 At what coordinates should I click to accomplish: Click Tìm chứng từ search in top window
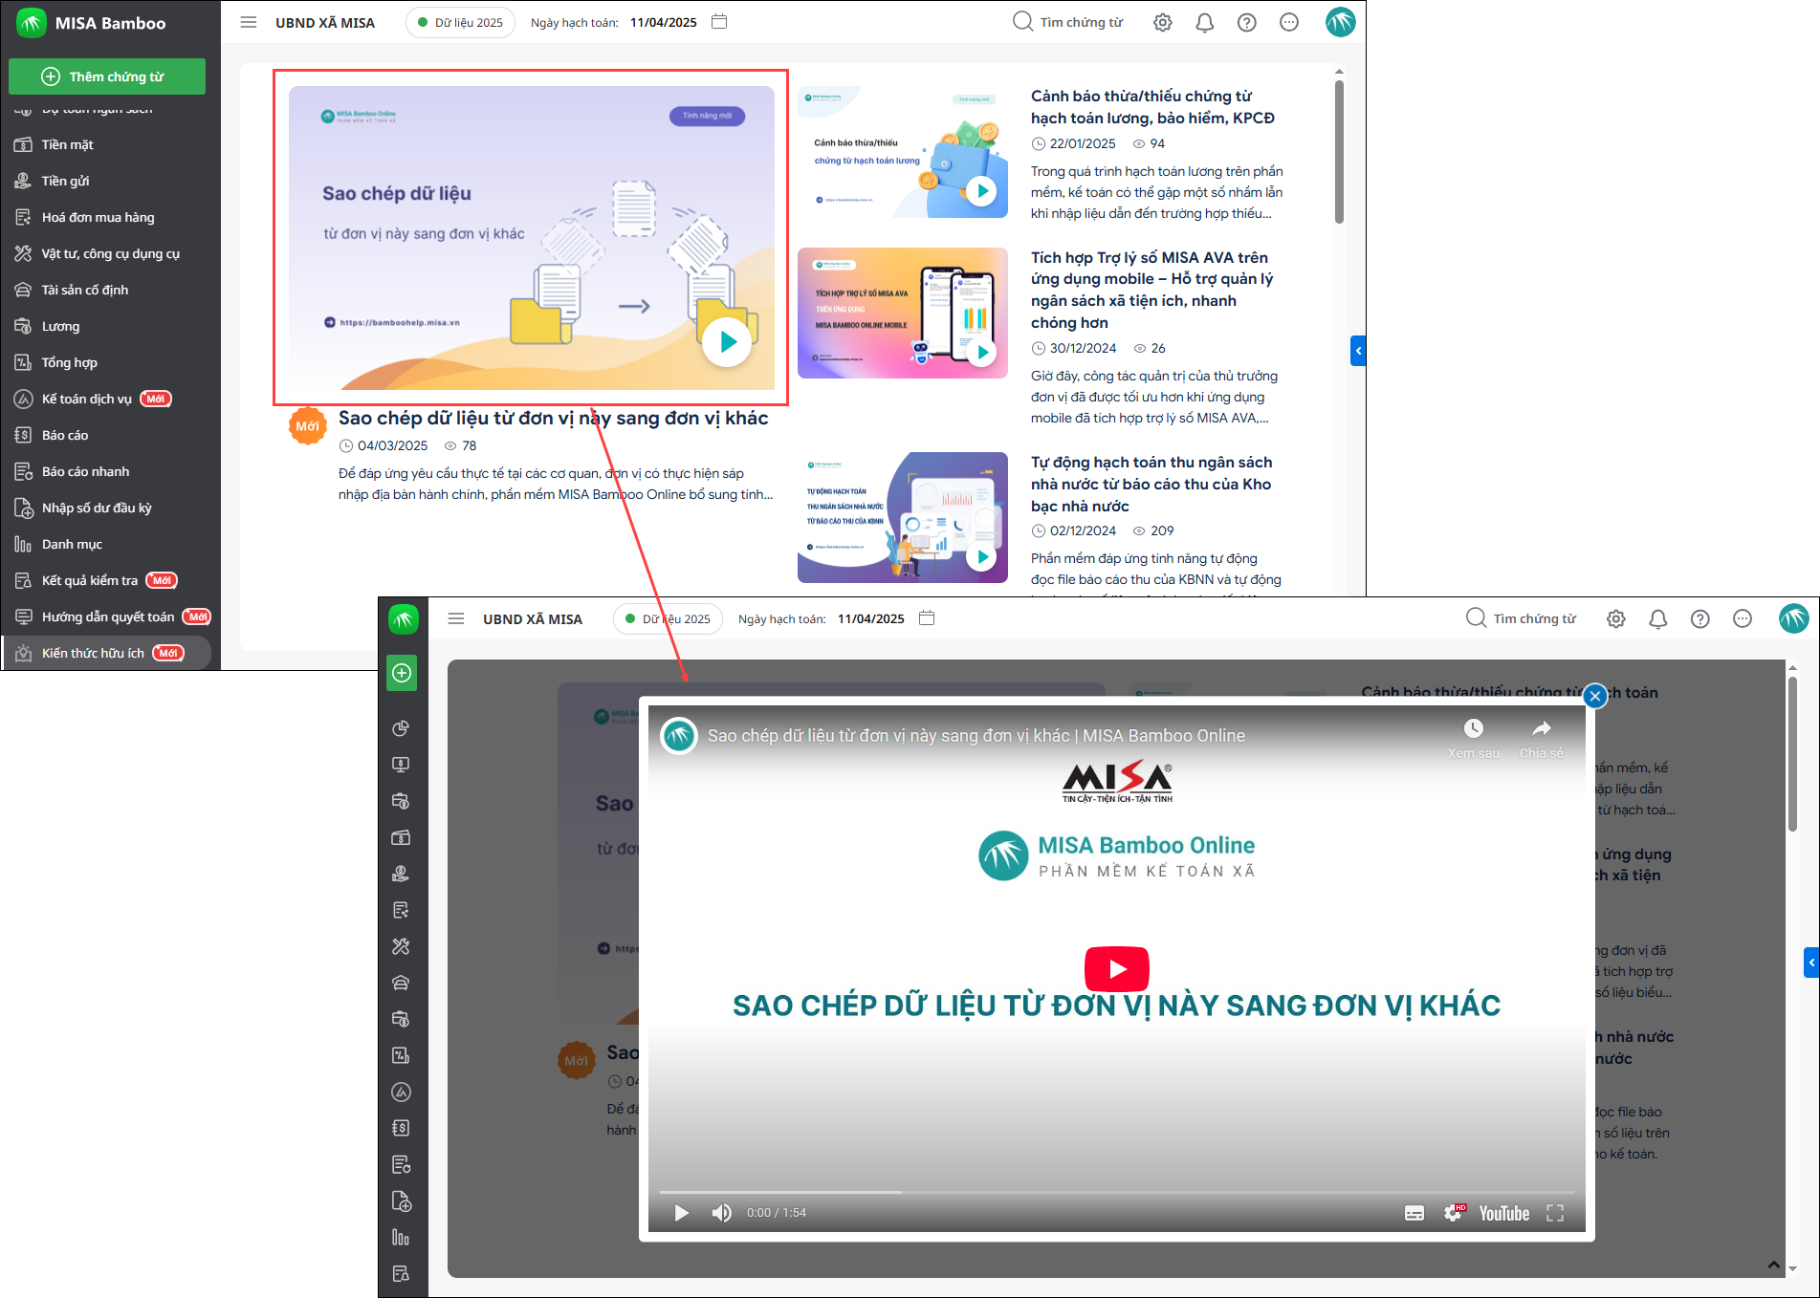[1068, 22]
